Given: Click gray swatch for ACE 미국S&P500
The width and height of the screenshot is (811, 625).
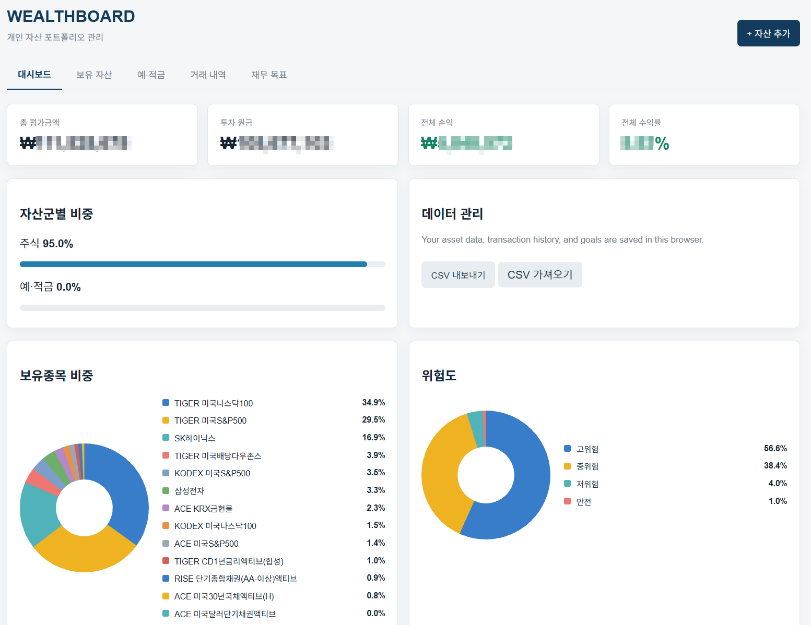Looking at the screenshot, I should (166, 543).
